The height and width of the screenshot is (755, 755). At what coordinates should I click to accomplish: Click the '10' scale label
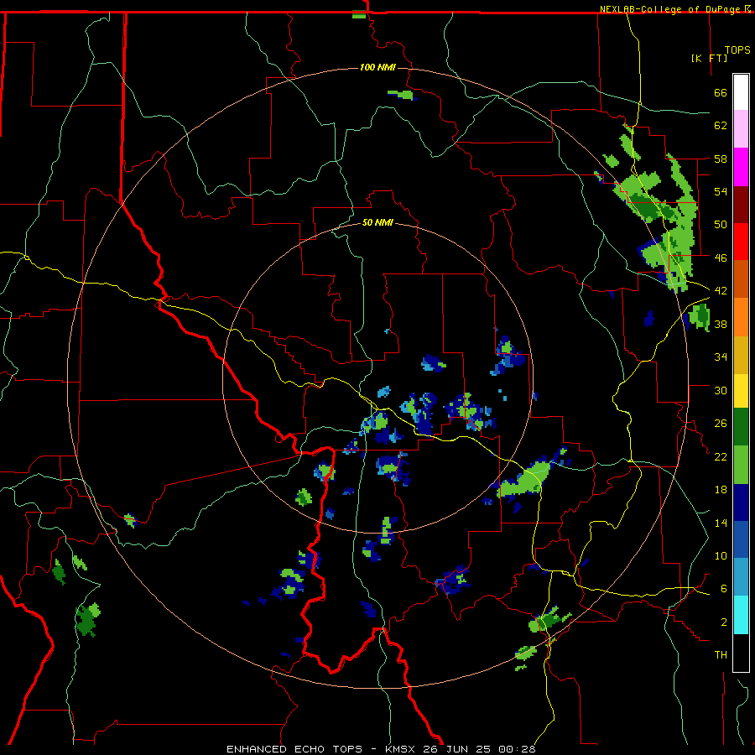pos(721,556)
